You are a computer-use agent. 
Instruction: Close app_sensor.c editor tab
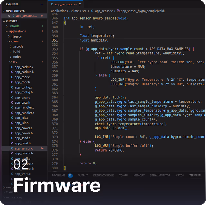(x=80, y=4)
